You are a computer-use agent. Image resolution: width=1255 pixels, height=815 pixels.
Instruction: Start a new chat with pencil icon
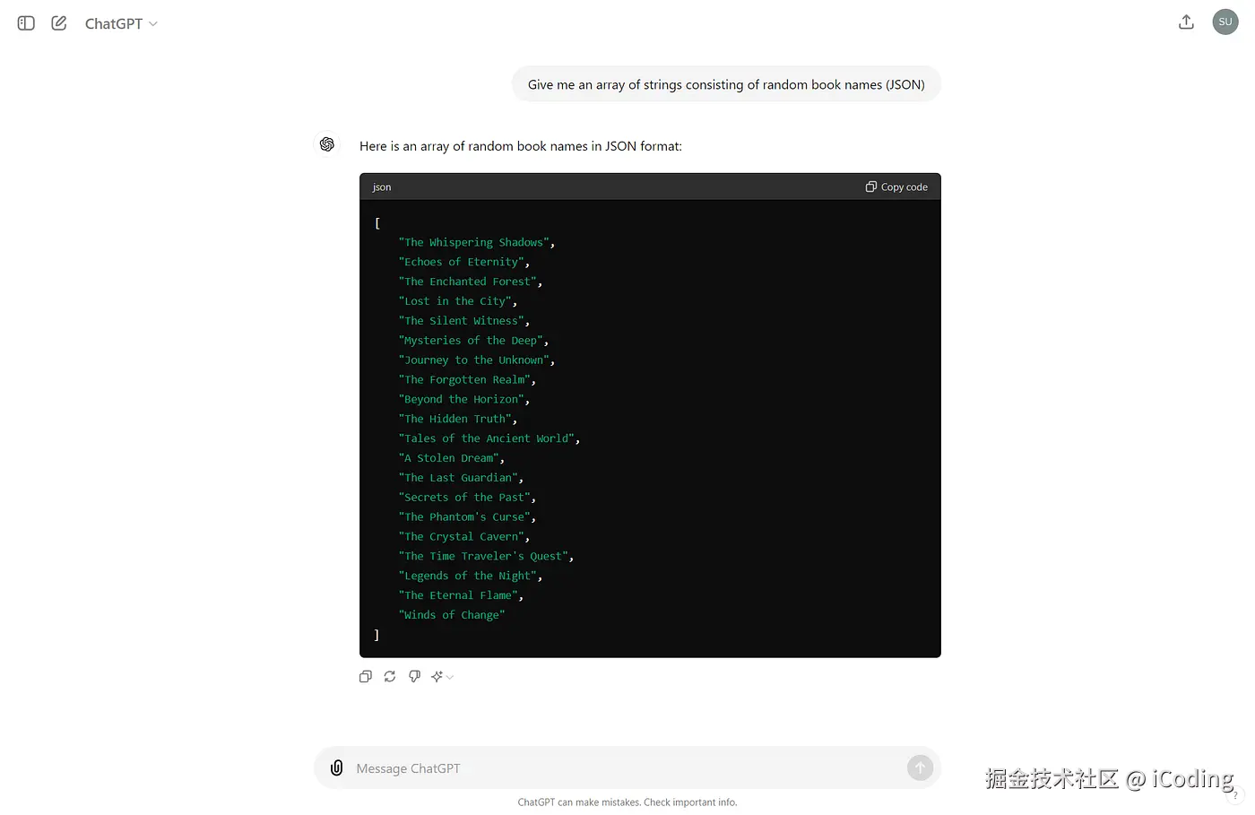click(59, 23)
